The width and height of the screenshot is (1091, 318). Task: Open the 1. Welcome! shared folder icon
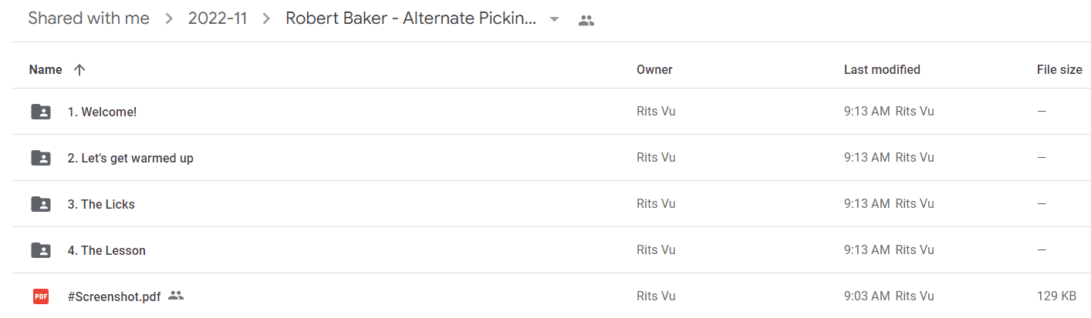(x=41, y=112)
